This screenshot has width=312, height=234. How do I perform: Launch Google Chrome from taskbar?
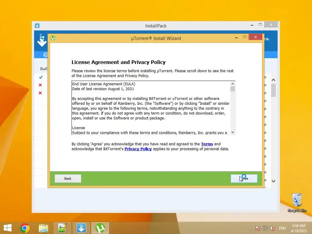25,228
